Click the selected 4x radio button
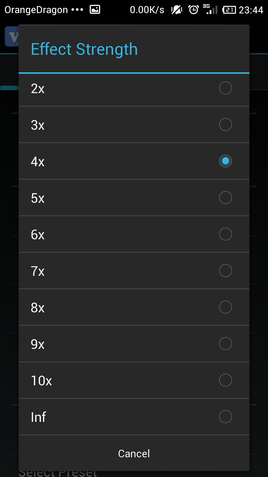 225,161
